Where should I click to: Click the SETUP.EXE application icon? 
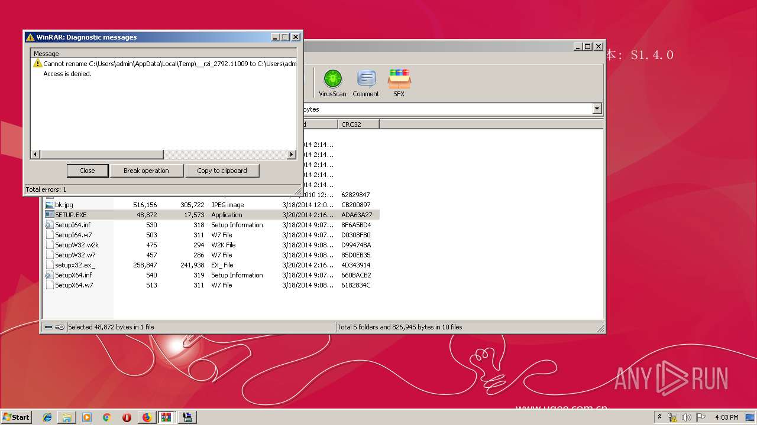pos(50,215)
